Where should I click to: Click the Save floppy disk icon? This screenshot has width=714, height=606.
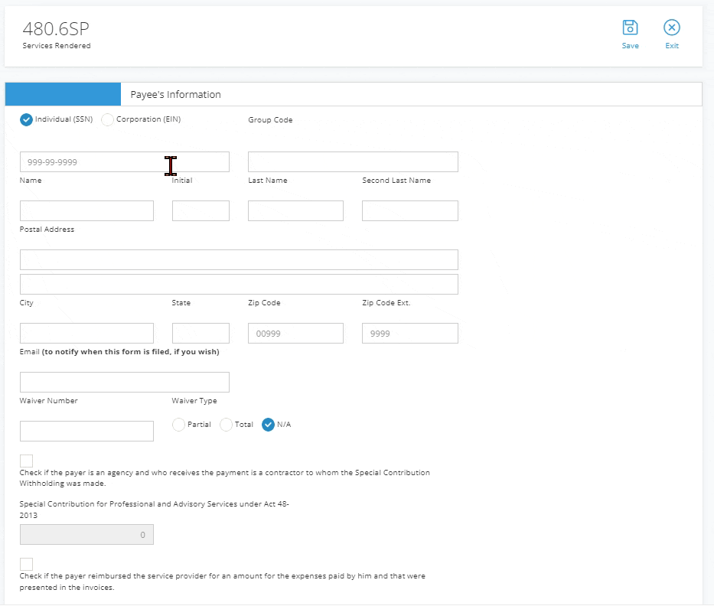coord(631,28)
